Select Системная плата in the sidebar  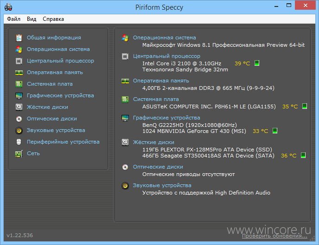[50, 84]
